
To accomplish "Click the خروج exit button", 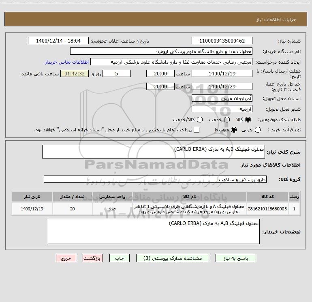I will tap(66, 258).
